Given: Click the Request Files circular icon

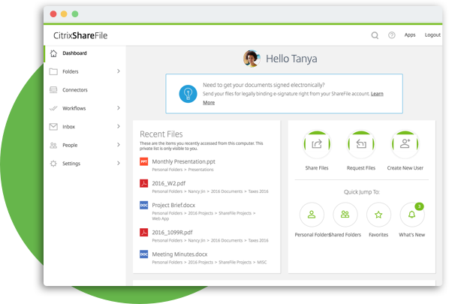Looking at the screenshot, I should point(361,144).
